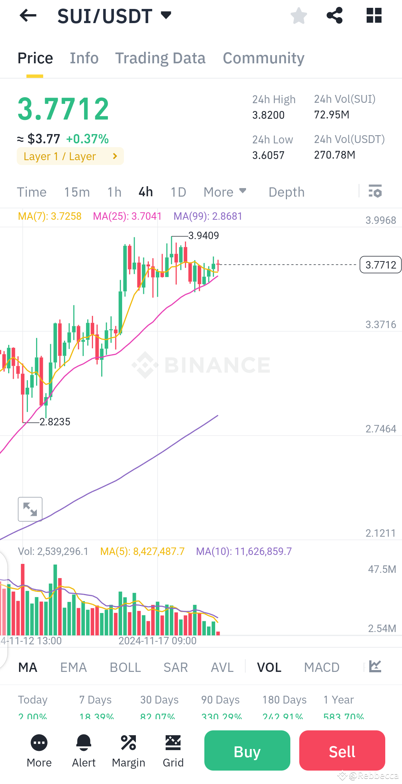
Task: Open the Layer 1 / Layer tag chevron
Action: point(114,156)
